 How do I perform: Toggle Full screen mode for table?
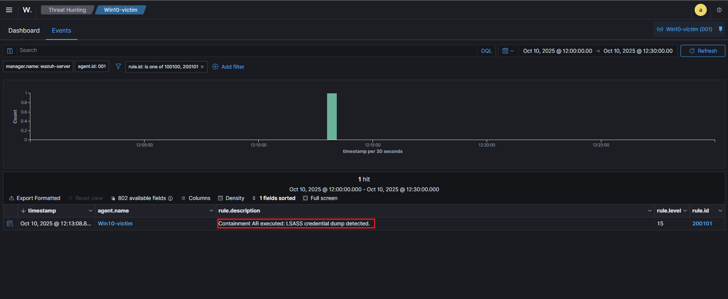[x=320, y=198]
